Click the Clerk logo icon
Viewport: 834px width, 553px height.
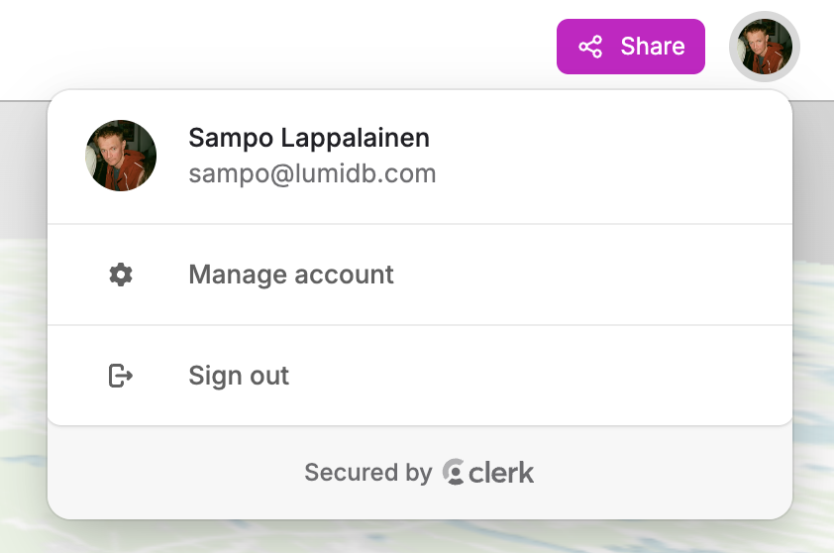tap(454, 473)
